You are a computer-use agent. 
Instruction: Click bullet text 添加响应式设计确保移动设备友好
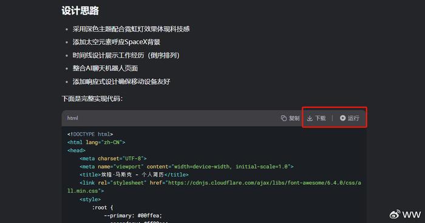coord(121,81)
